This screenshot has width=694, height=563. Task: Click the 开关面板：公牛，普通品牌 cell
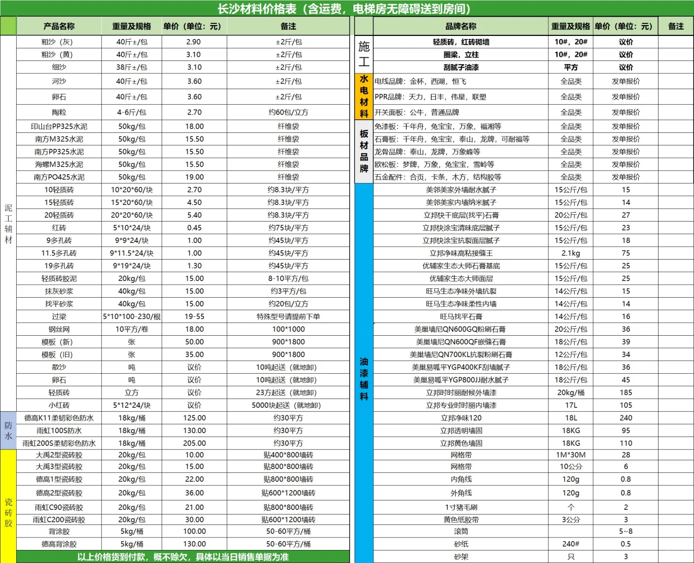pos(461,112)
